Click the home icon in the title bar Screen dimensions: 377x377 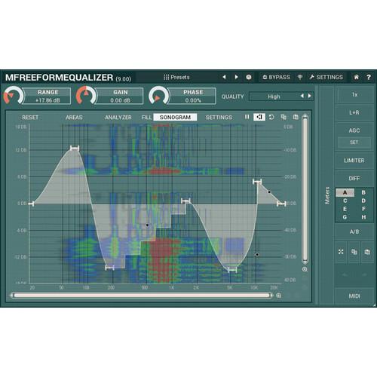tap(357, 77)
